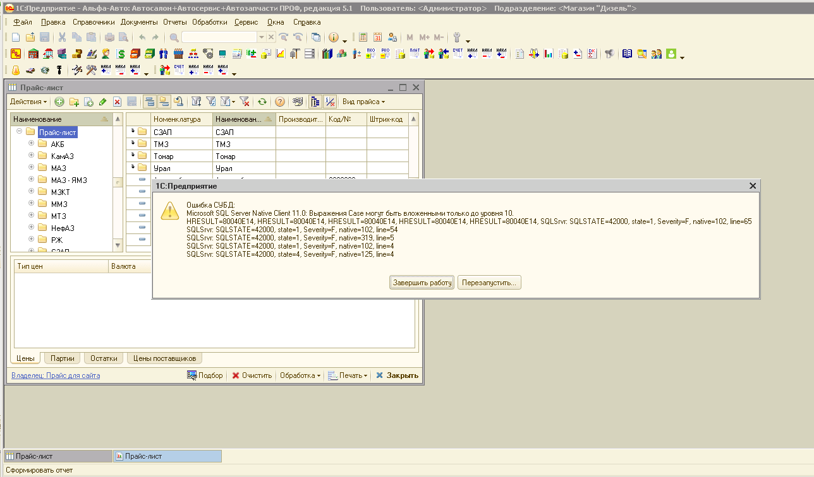Open the Обработка dropdown at window bottom

(300, 375)
